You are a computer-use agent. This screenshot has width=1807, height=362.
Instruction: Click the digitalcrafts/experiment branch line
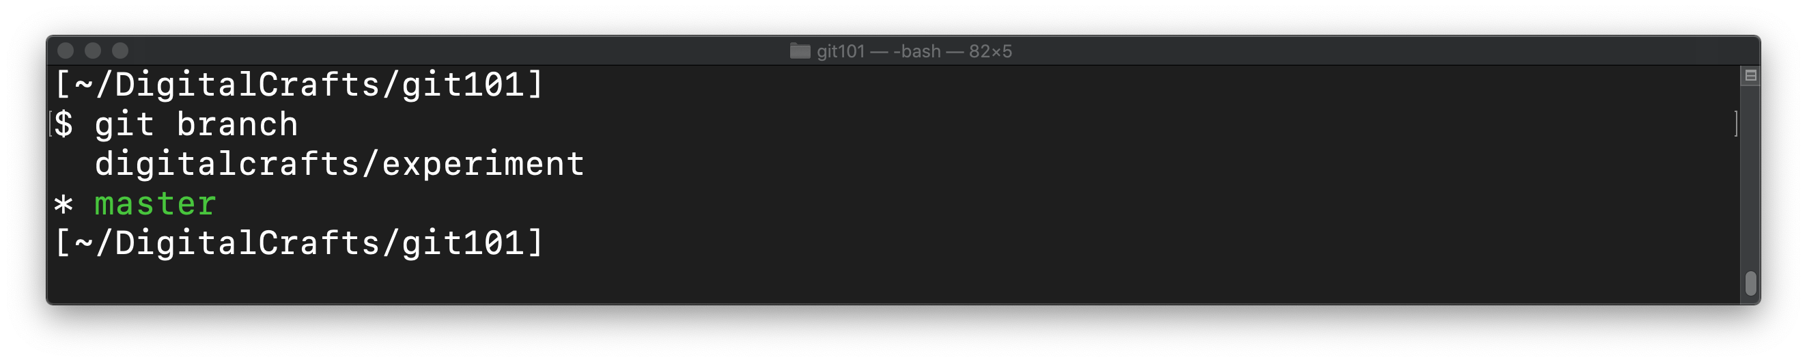point(339,164)
